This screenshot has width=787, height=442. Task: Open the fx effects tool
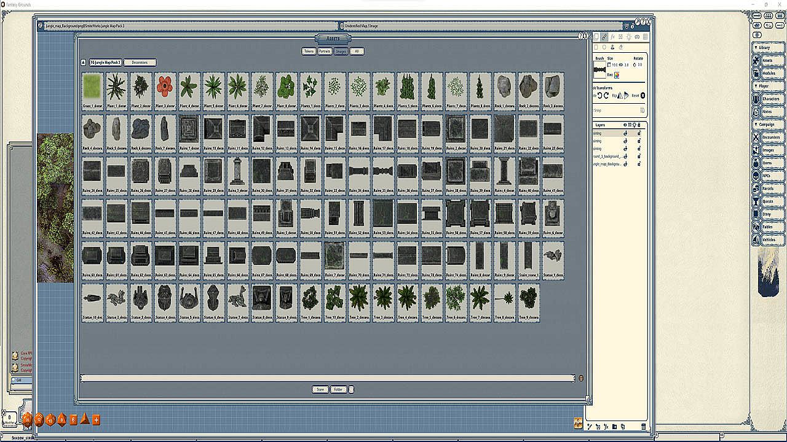(x=612, y=37)
